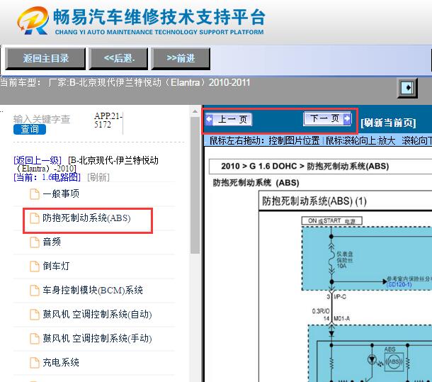Click the document icon beside 倒车灯
The width and height of the screenshot is (432, 382).
35,266
